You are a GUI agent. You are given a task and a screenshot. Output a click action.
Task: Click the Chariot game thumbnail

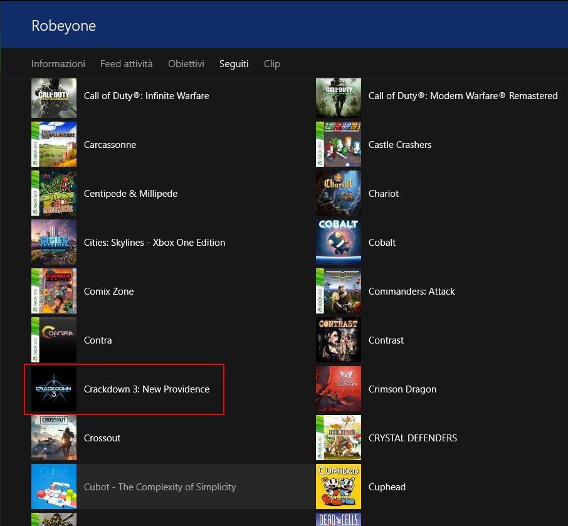(x=339, y=194)
